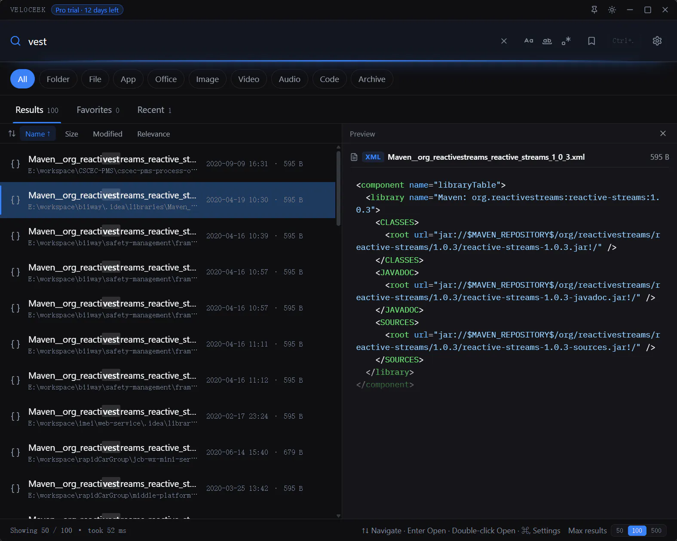Set max results to 500
The height and width of the screenshot is (541, 677).
tap(656, 531)
